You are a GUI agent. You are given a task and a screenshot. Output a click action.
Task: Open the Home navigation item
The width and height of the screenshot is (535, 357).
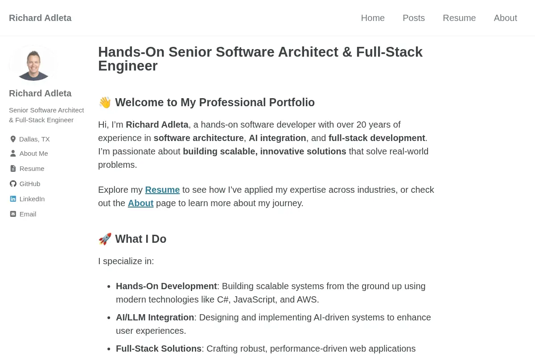pos(373,18)
